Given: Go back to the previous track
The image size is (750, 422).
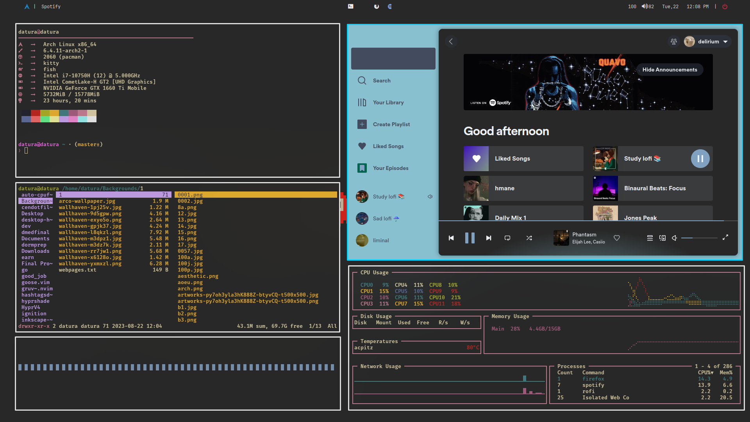Looking at the screenshot, I should [x=451, y=238].
